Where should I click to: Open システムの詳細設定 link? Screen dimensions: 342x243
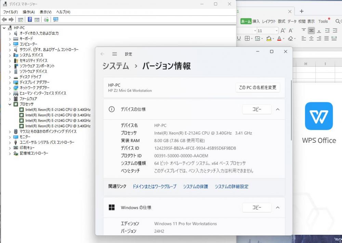[x=232, y=187]
